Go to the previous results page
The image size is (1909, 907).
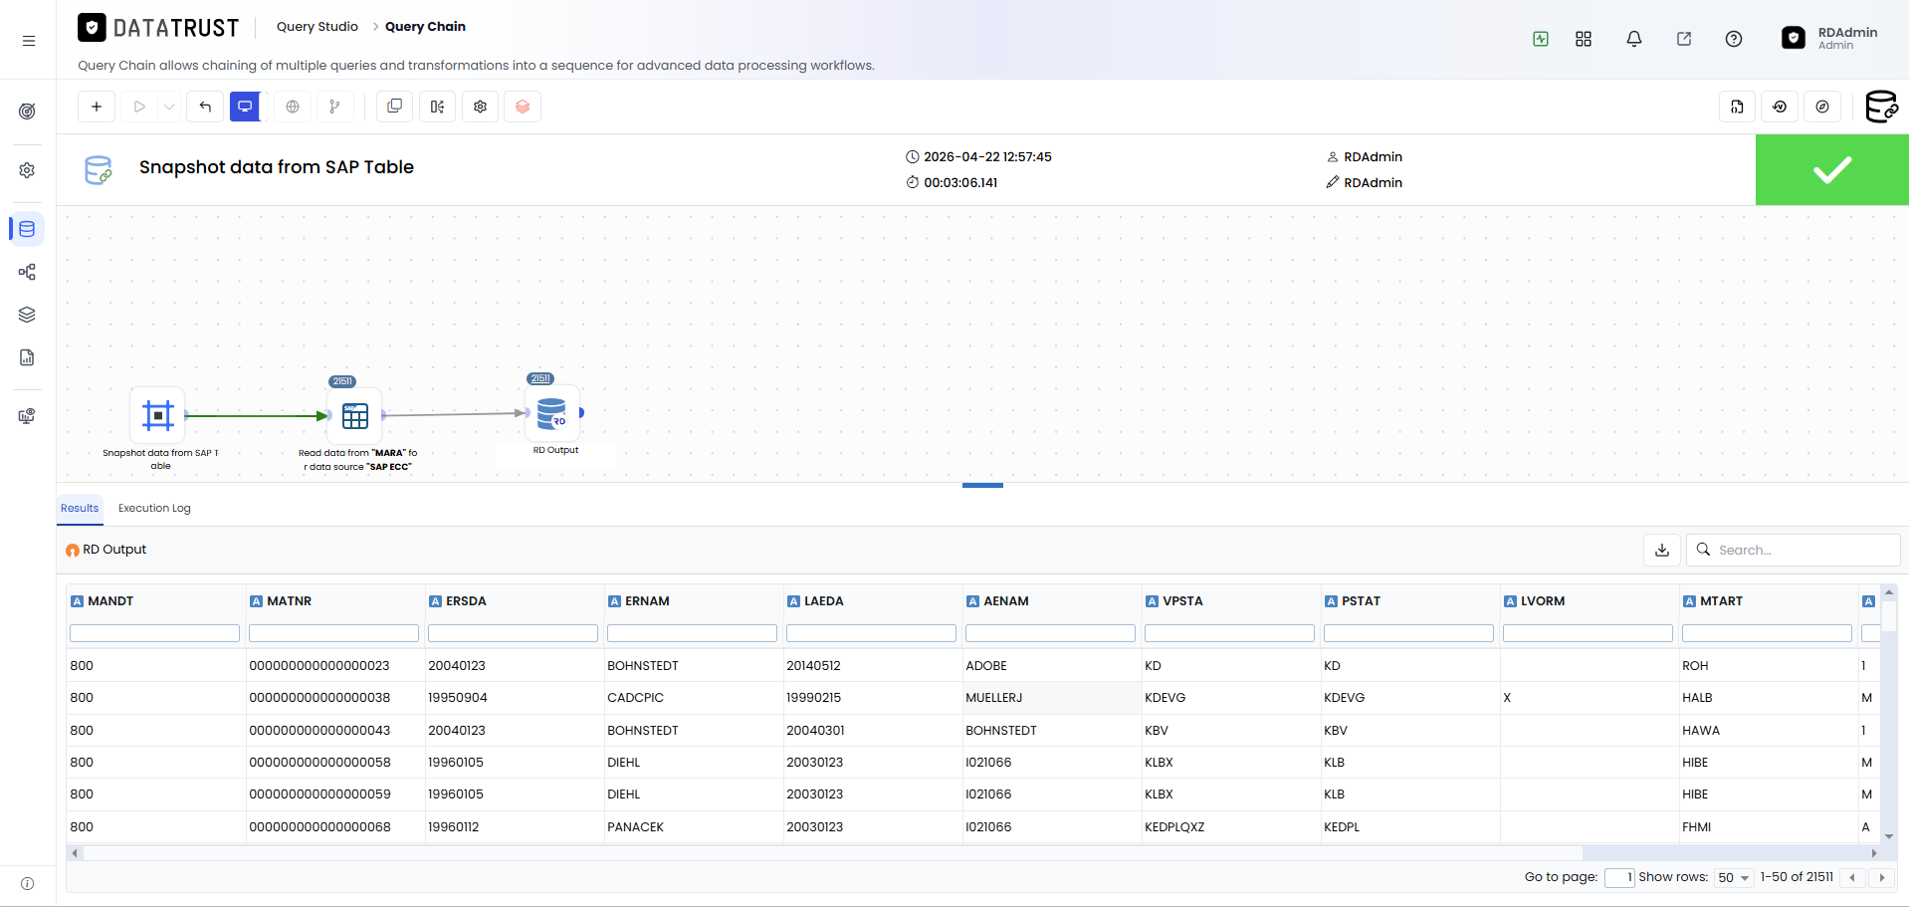1852,877
